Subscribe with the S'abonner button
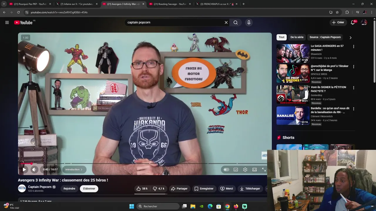Viewport: 376px width, 211px height. coord(89,188)
